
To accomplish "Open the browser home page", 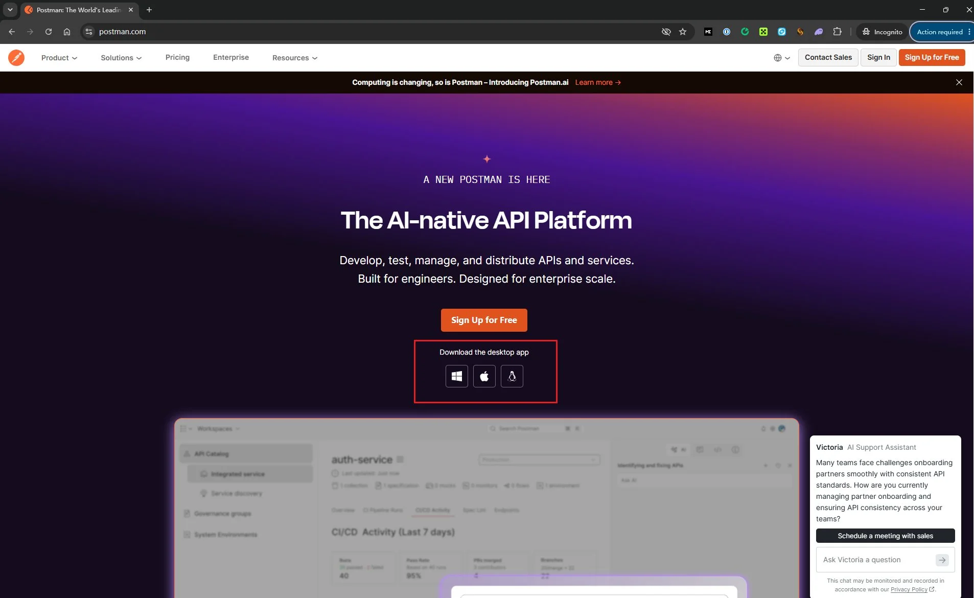I will [x=67, y=32].
